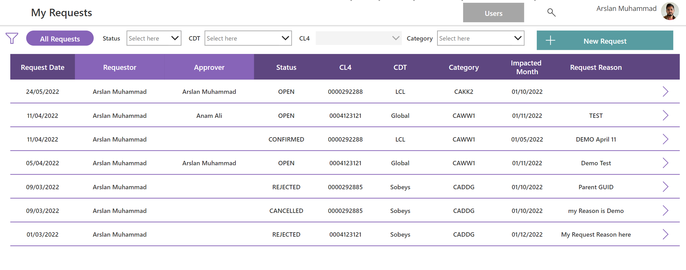Viewport: 686px width, 270px height.
Task: Click the CL4 column header
Action: [345, 67]
